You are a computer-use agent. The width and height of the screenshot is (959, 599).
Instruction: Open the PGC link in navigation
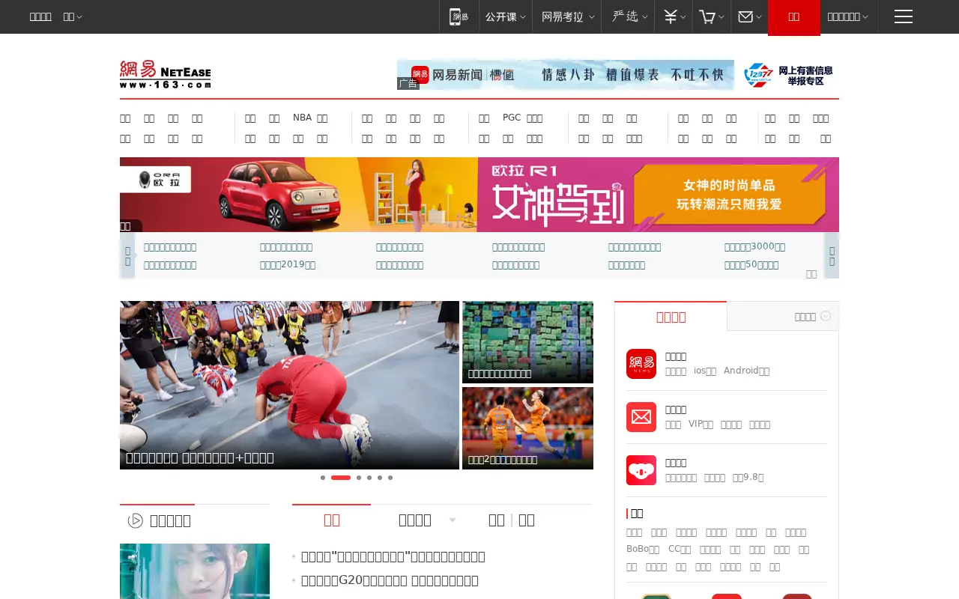(512, 118)
